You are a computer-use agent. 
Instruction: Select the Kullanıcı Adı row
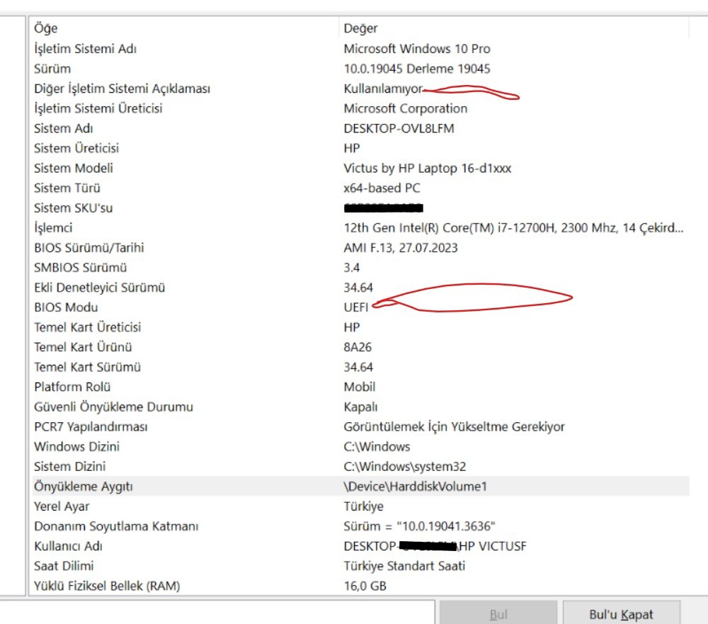point(68,546)
